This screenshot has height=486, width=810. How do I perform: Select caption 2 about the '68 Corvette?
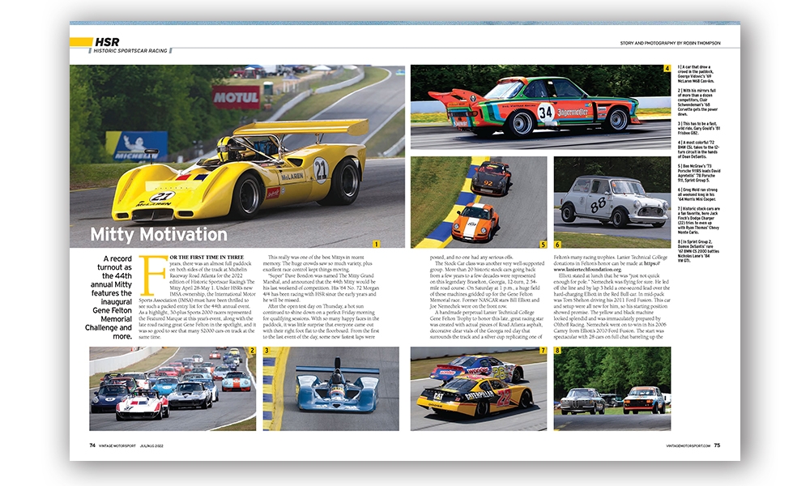point(697,102)
